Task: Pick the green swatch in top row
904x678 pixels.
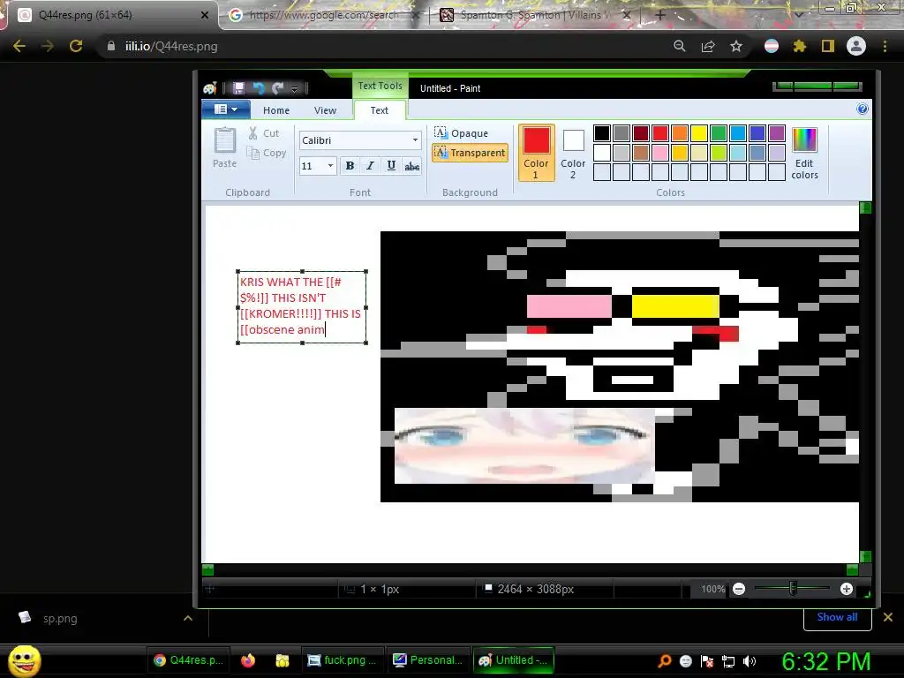Action: 719,133
